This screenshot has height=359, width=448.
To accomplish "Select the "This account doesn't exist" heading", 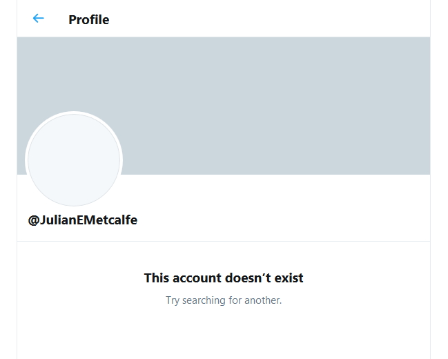I will pos(224,278).
